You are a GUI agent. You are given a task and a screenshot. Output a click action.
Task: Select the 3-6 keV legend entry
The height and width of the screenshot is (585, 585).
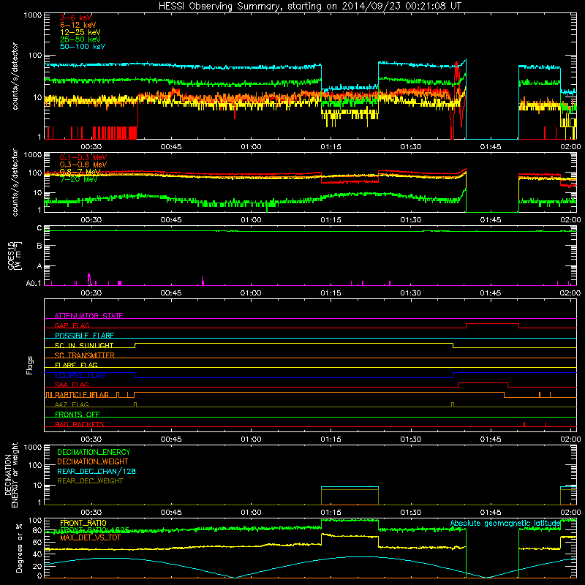click(x=76, y=18)
